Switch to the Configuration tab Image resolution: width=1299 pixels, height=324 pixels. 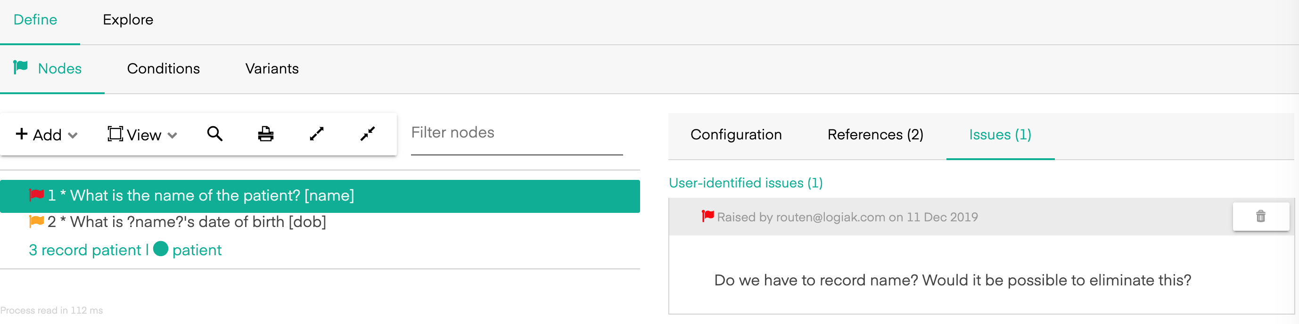tap(736, 135)
